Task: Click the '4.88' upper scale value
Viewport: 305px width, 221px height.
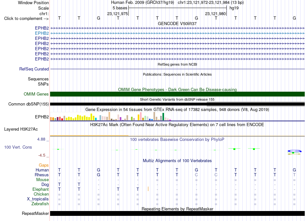Action: (41, 139)
